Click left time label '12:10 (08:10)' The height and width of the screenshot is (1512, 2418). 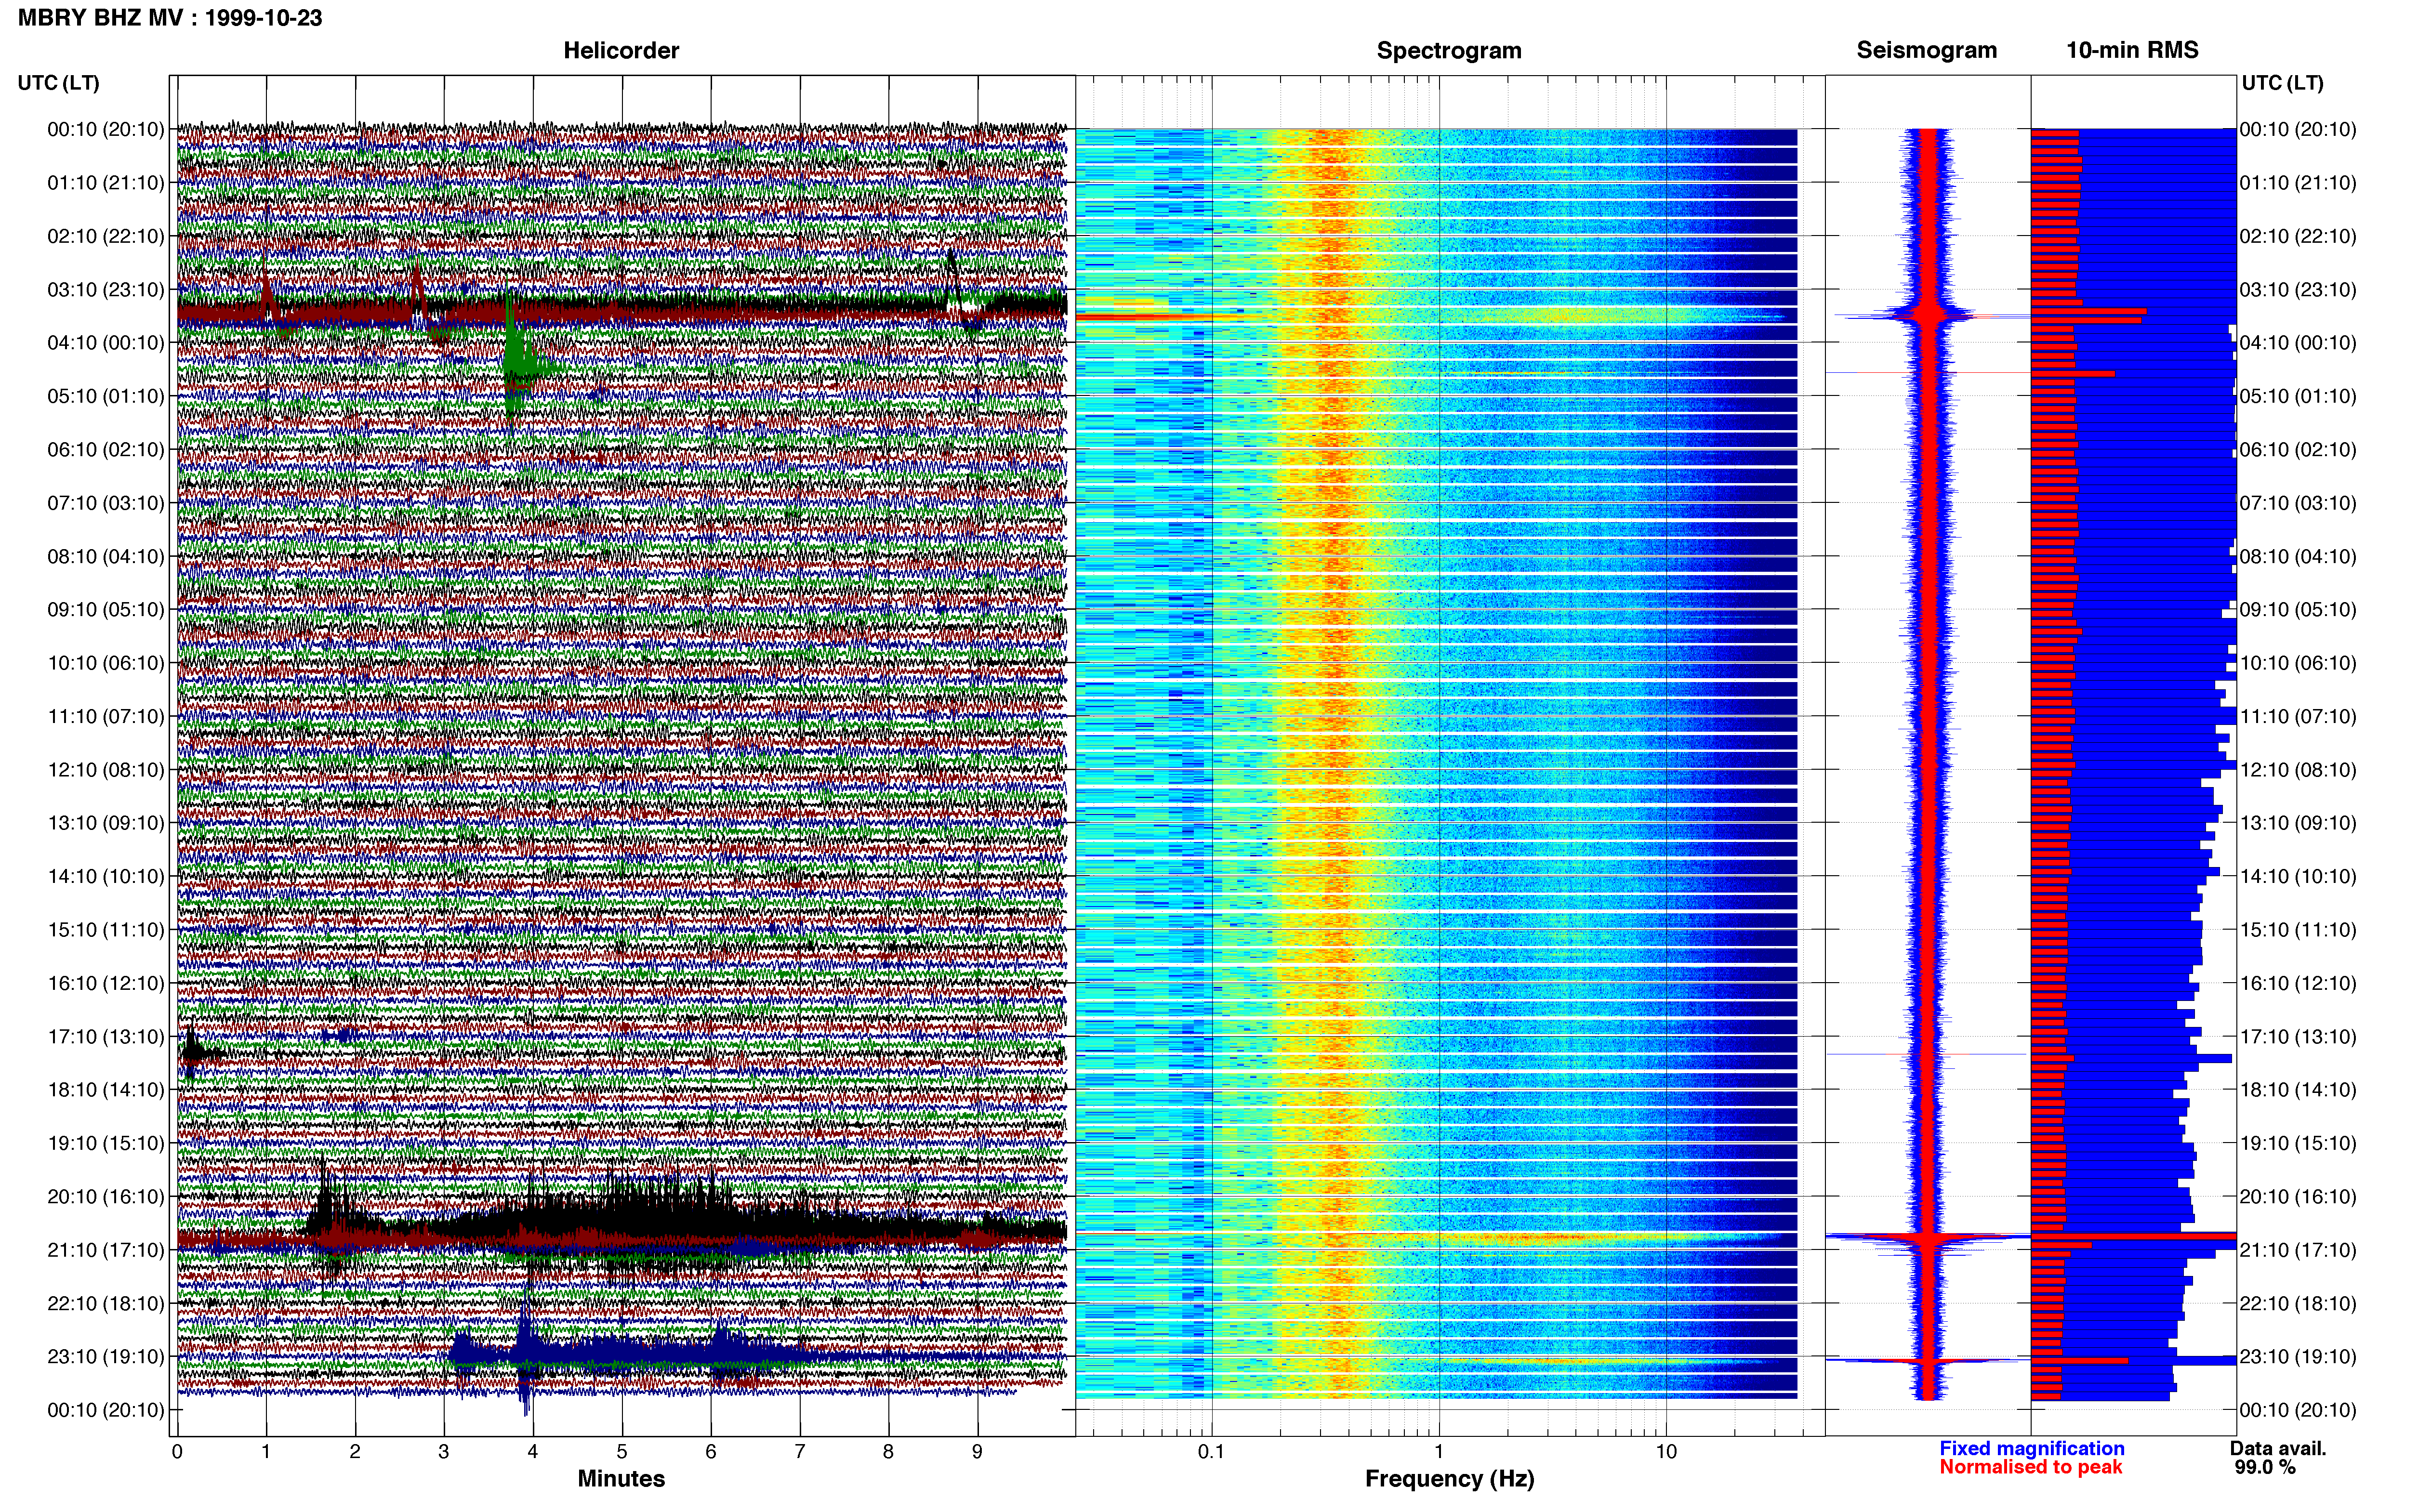point(106,770)
